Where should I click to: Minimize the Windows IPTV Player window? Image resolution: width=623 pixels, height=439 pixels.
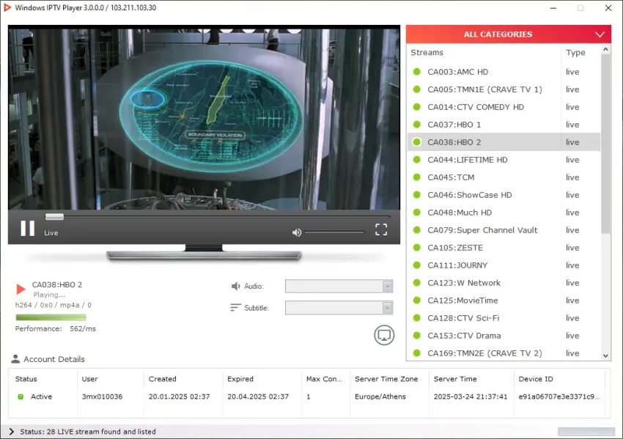(553, 8)
